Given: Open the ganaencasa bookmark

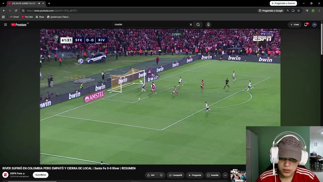Looking at the screenshot, I should (58, 17).
